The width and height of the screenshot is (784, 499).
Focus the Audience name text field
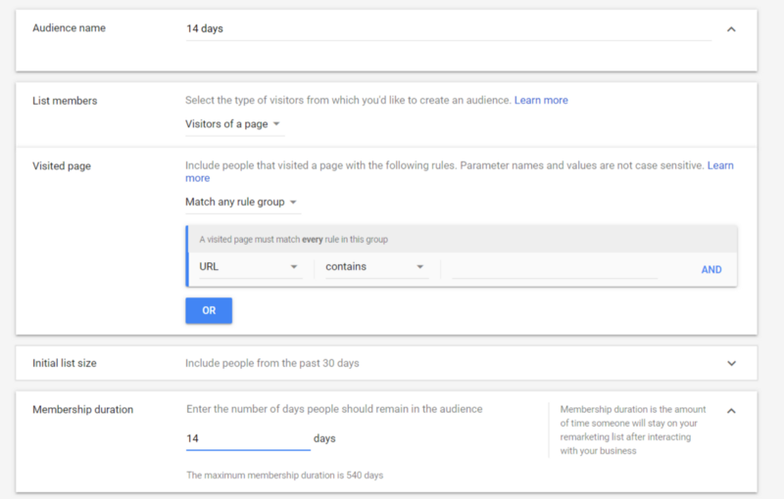pos(448,29)
